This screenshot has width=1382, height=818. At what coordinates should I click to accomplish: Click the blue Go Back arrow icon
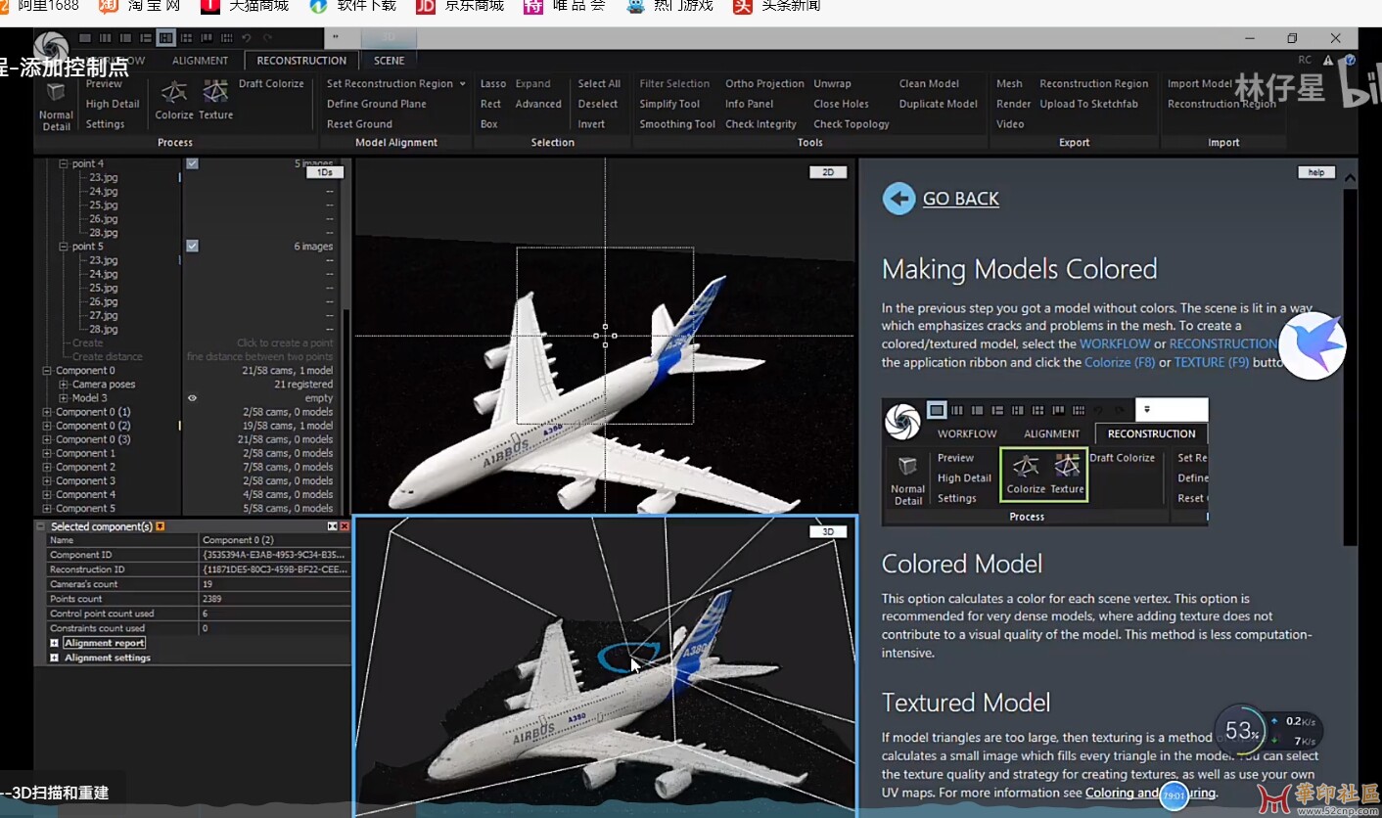(x=898, y=199)
